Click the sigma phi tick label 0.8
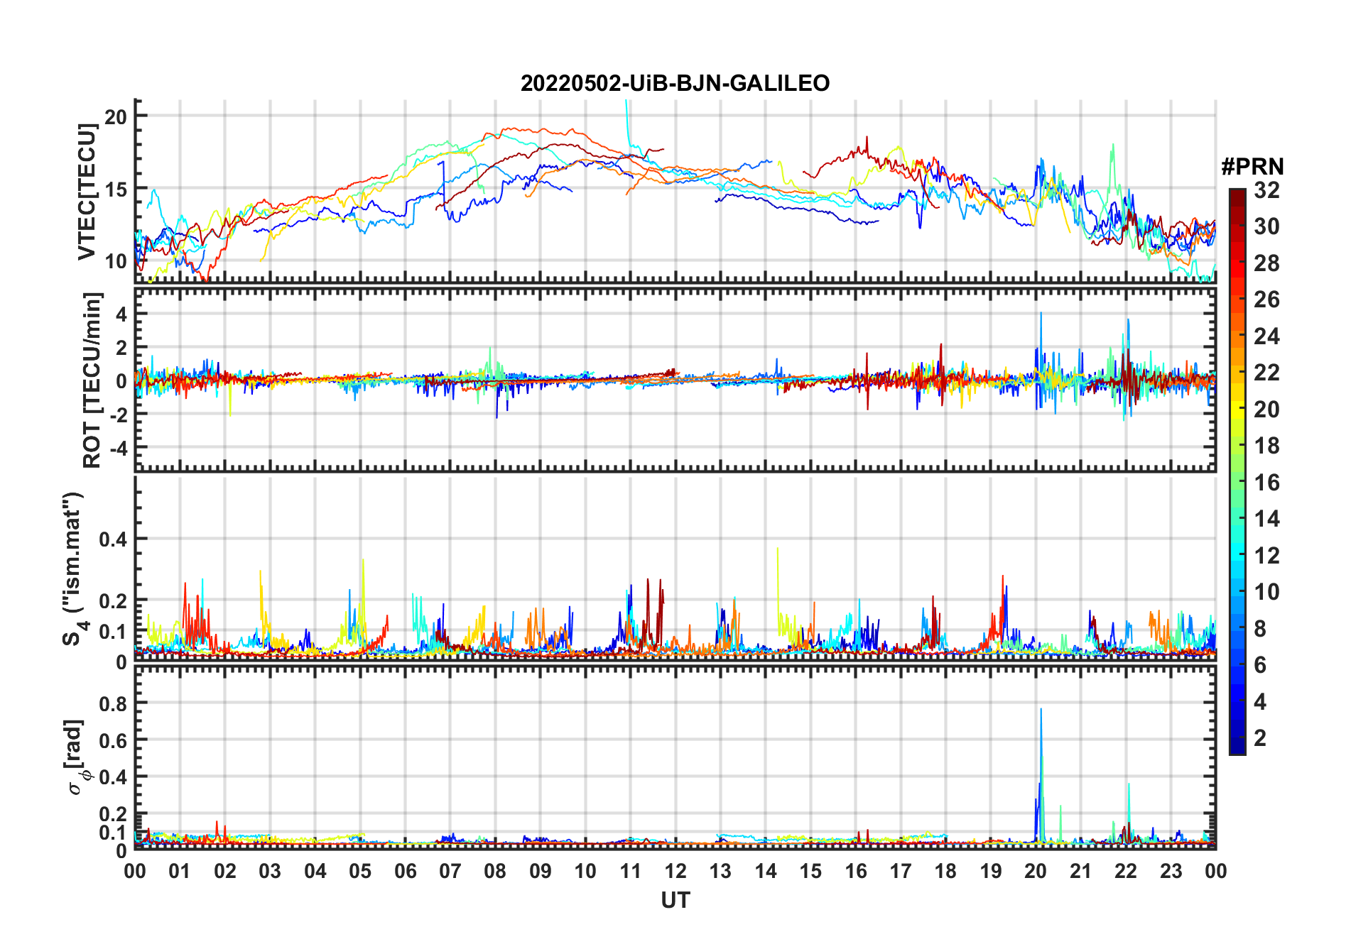This screenshot has width=1351, height=944. (x=113, y=703)
